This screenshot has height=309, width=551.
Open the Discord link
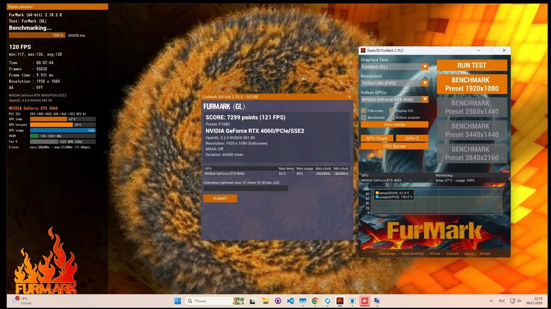[x=452, y=253]
